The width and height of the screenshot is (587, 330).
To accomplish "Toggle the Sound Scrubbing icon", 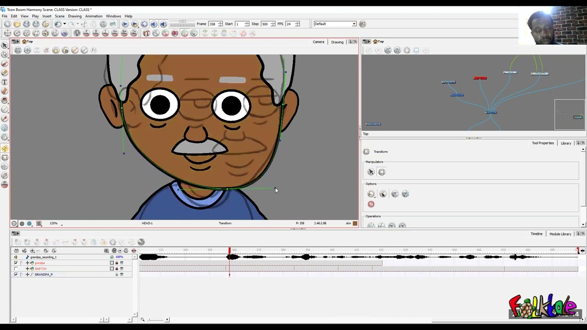I will [163, 24].
